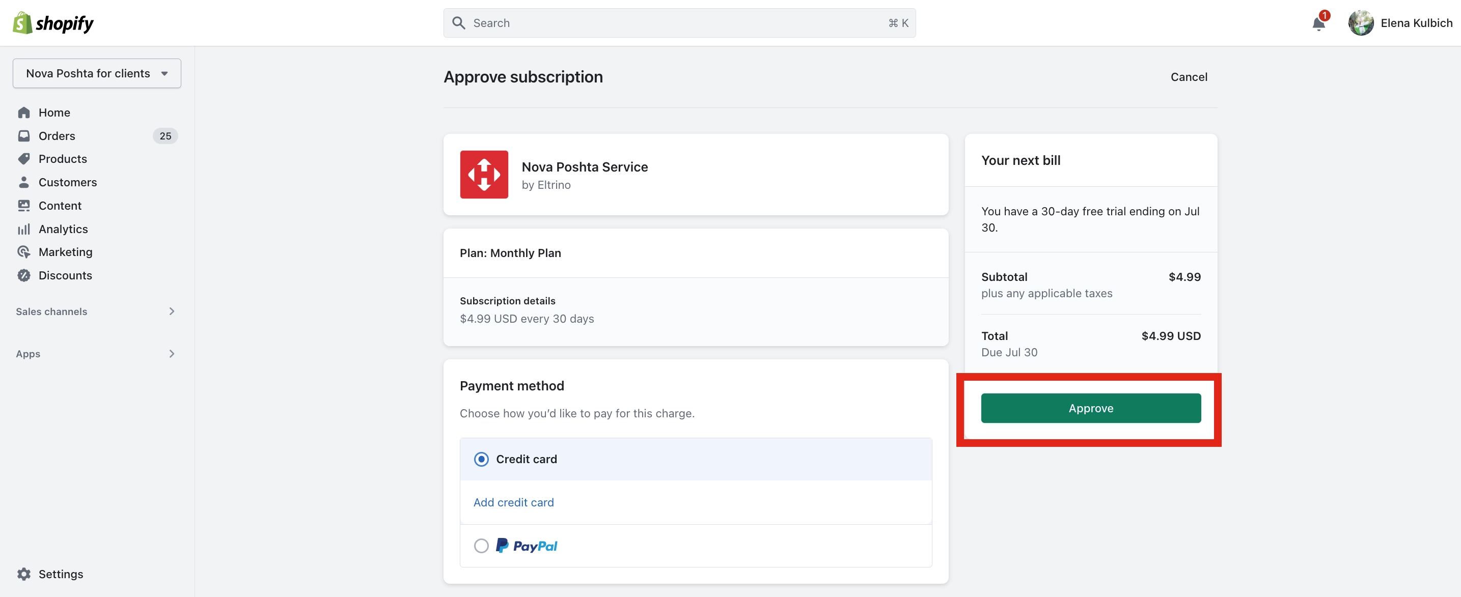Open the Discounts menu item
Screen dimensions: 1461x597
[65, 275]
